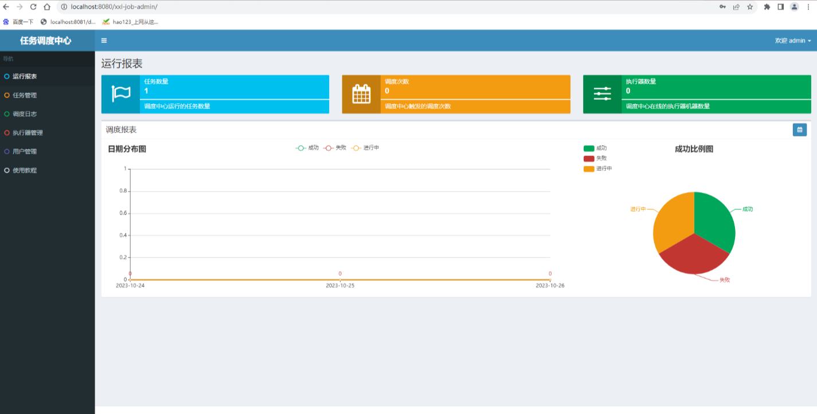Open browser extensions puzzle icon
The image size is (817, 414).
pos(767,7)
